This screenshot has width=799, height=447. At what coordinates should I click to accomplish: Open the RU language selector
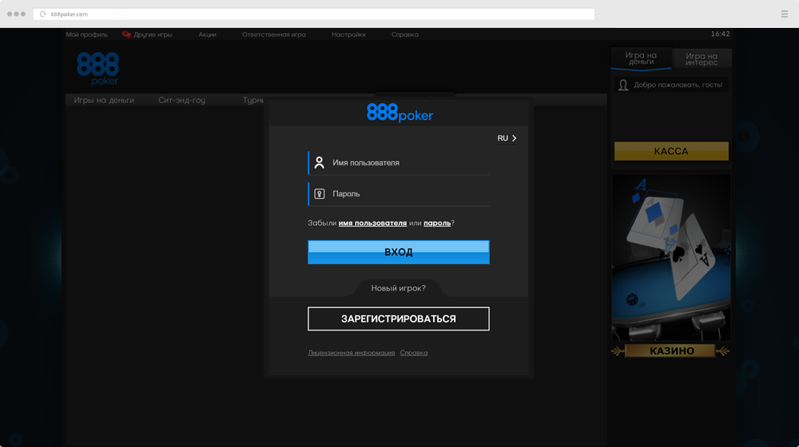point(507,138)
